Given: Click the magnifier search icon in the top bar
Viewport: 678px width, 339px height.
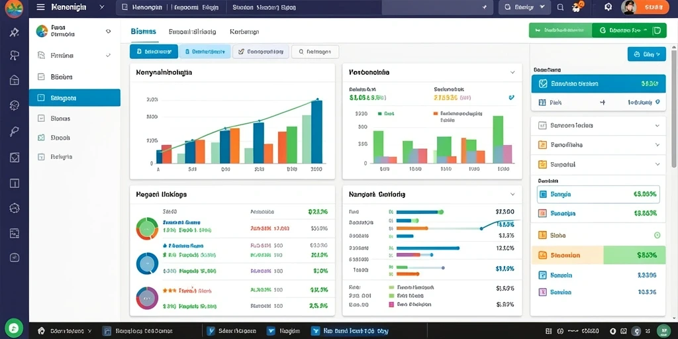Looking at the screenshot, I should [560, 7].
